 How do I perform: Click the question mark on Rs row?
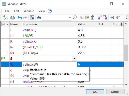pos(8,53)
